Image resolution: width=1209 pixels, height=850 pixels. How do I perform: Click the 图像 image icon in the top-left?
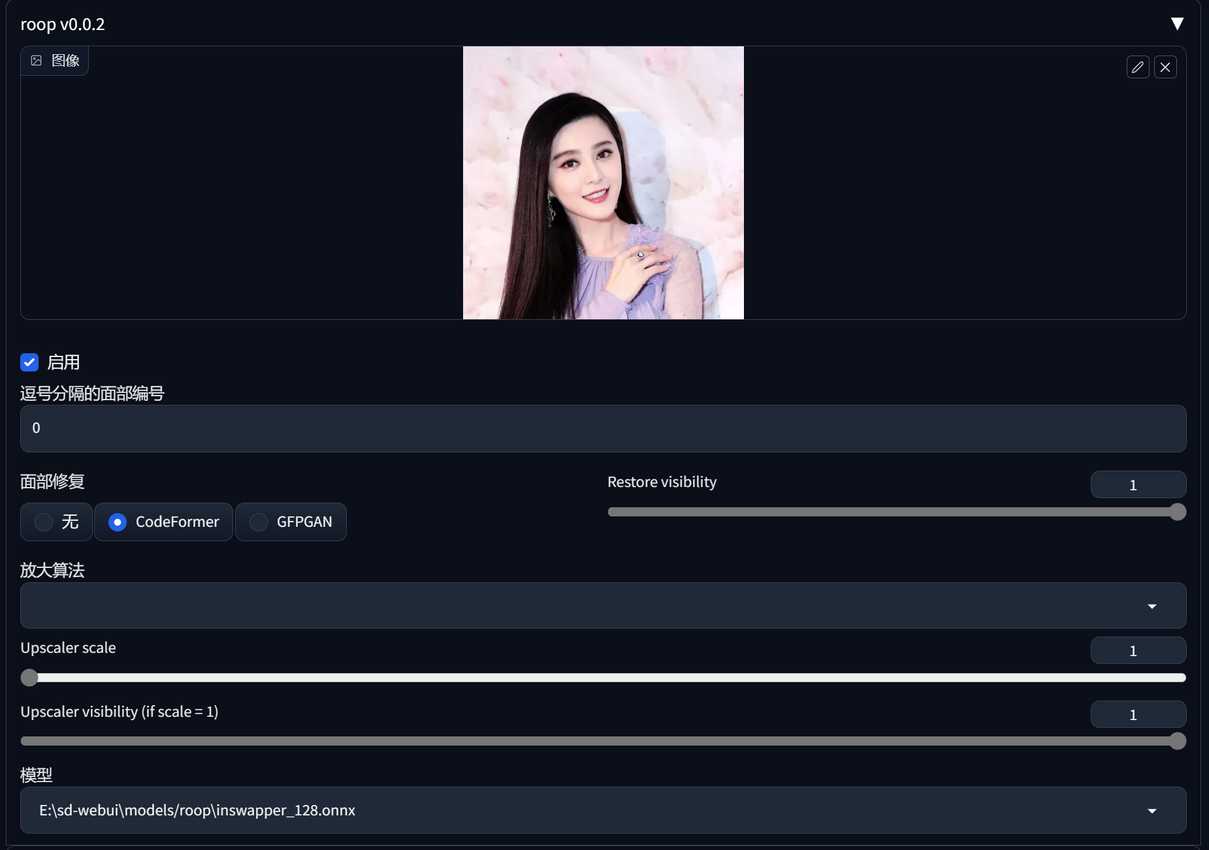click(x=37, y=60)
